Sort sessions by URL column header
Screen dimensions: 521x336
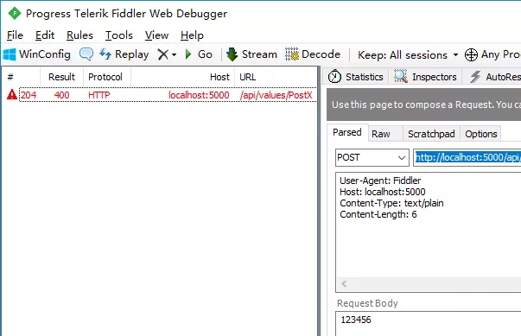click(x=276, y=77)
